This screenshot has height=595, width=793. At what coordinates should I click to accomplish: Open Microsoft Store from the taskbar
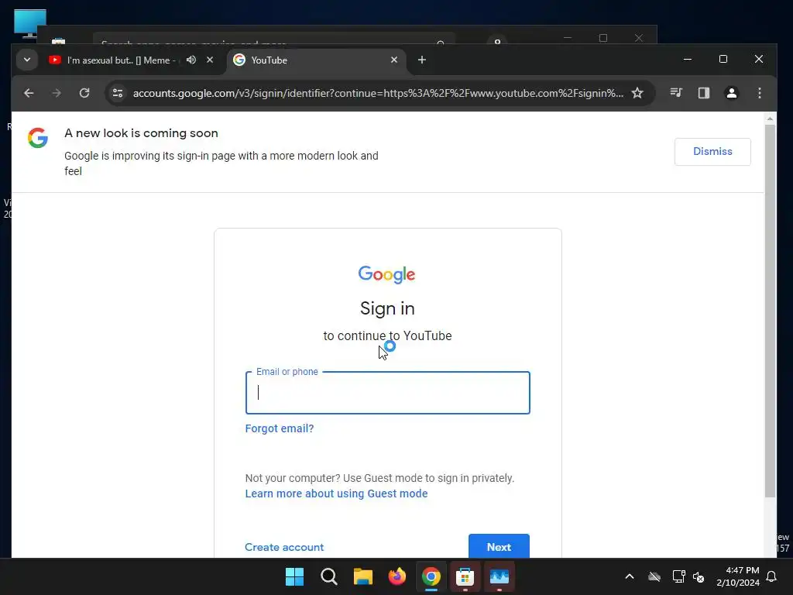point(465,576)
